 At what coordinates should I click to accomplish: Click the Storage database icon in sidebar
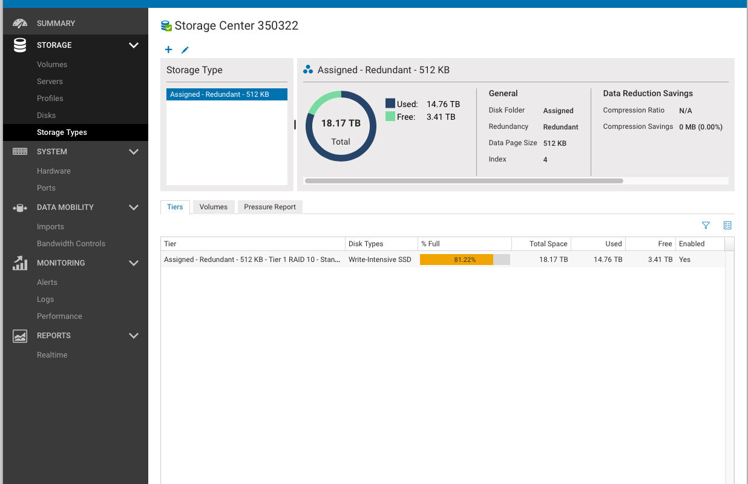(x=20, y=45)
